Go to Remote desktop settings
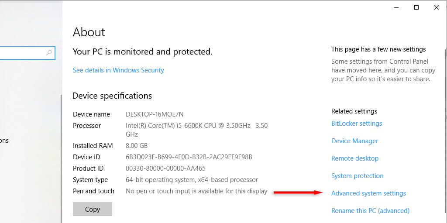Screen dimensions: 447x223 click(354, 158)
